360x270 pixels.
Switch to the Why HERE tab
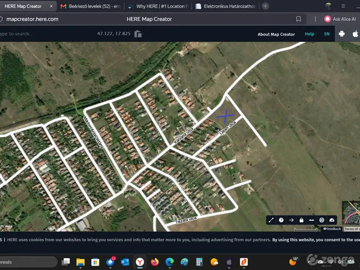click(x=159, y=6)
